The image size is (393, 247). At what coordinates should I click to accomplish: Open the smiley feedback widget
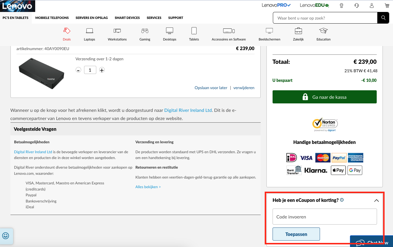(x=6, y=236)
